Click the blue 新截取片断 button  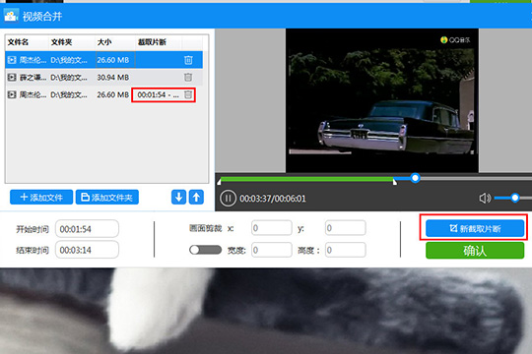pos(475,228)
